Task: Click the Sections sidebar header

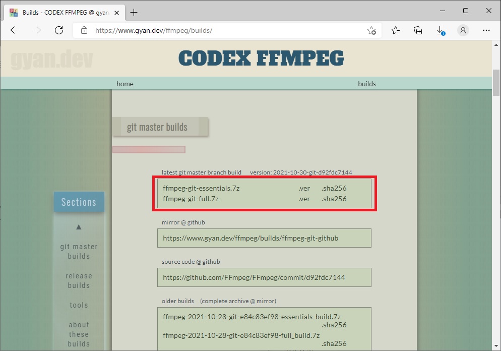Action: coord(79,202)
